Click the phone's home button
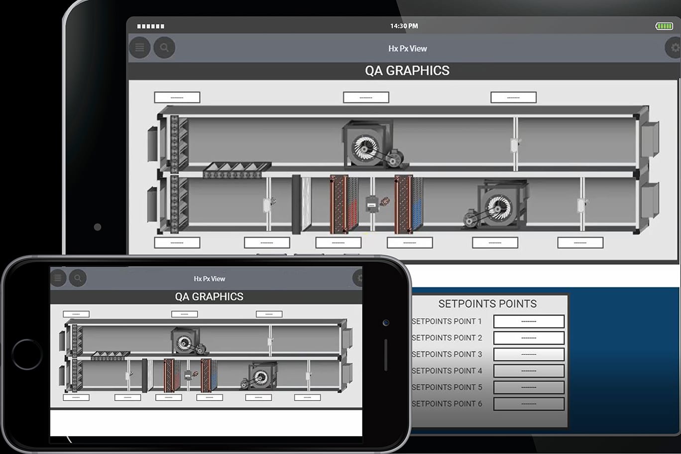The image size is (681, 454). (27, 354)
